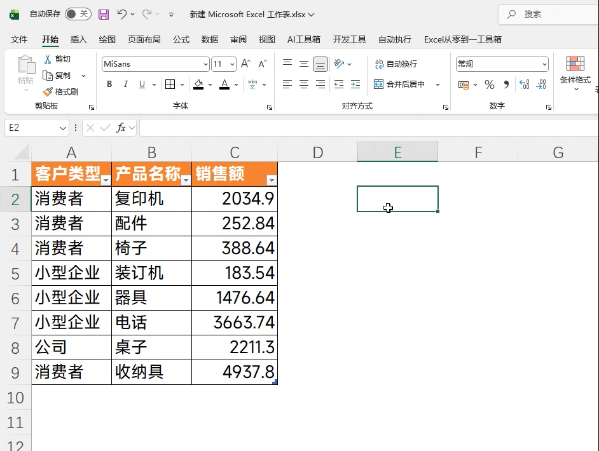599x451 pixels.
Task: Click the phonetic guide wén icon
Action: tap(252, 84)
